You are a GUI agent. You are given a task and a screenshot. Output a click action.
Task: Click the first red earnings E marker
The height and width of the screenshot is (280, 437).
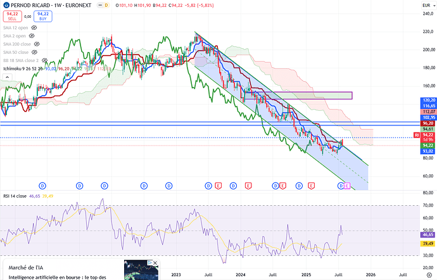pyautogui.click(x=218, y=186)
